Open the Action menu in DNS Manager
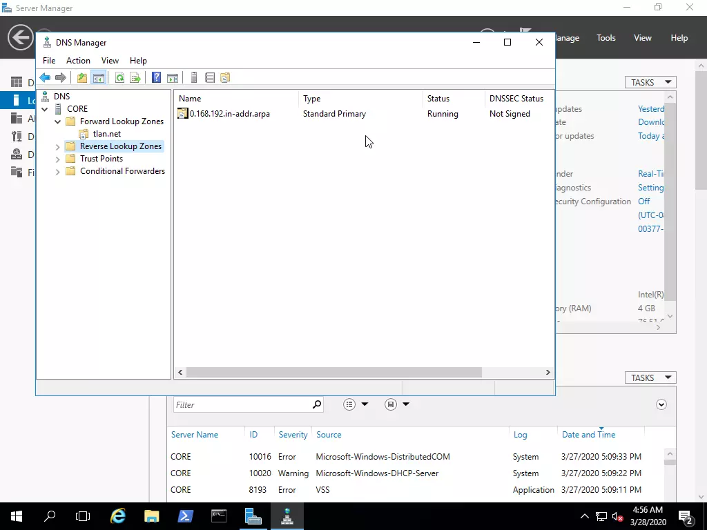The width and height of the screenshot is (707, 530). [78, 61]
